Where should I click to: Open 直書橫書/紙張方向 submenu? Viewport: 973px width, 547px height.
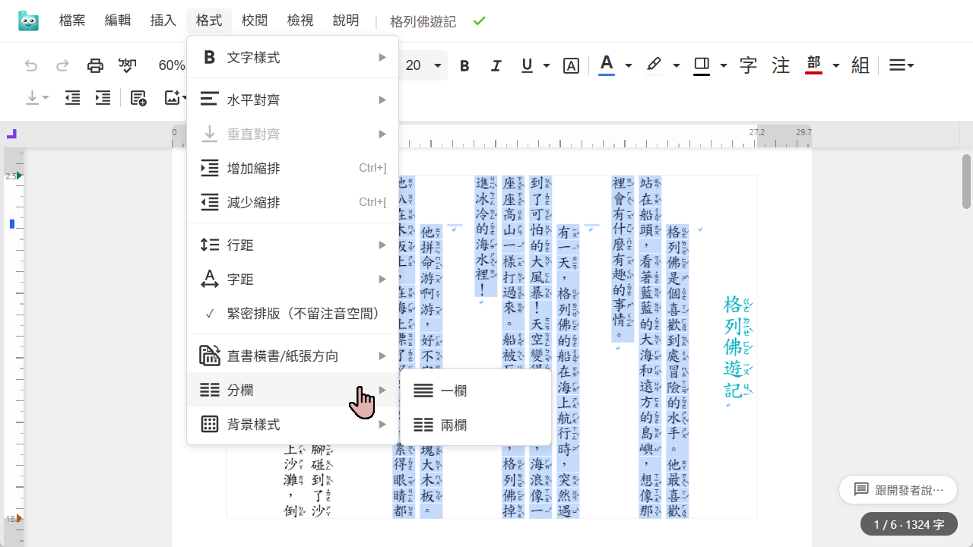293,356
